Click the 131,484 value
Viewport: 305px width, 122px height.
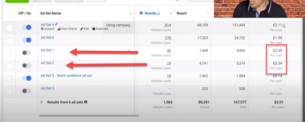pos(239,25)
